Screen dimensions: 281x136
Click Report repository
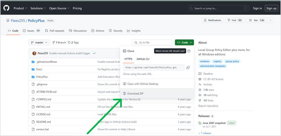pyautogui.click(x=208, y=106)
